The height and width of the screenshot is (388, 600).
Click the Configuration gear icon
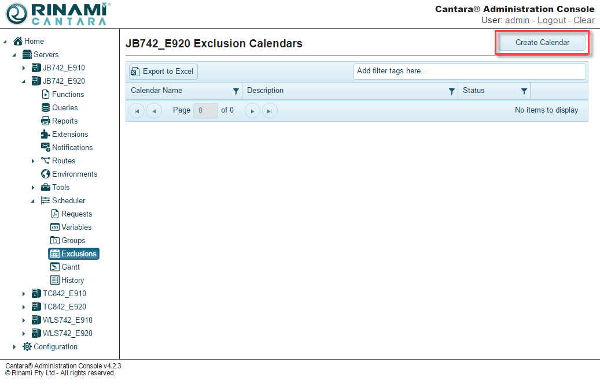[27, 346]
